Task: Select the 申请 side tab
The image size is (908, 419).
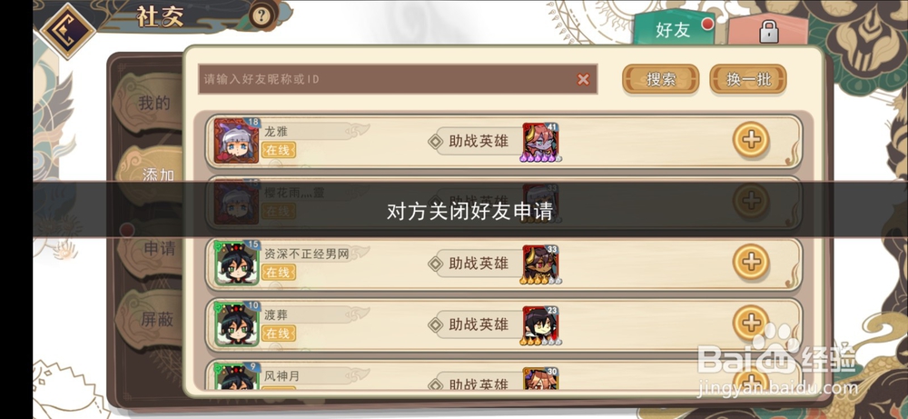Action: (x=159, y=249)
